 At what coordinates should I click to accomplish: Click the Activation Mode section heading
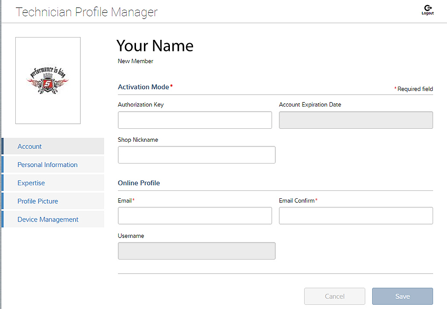coord(143,87)
